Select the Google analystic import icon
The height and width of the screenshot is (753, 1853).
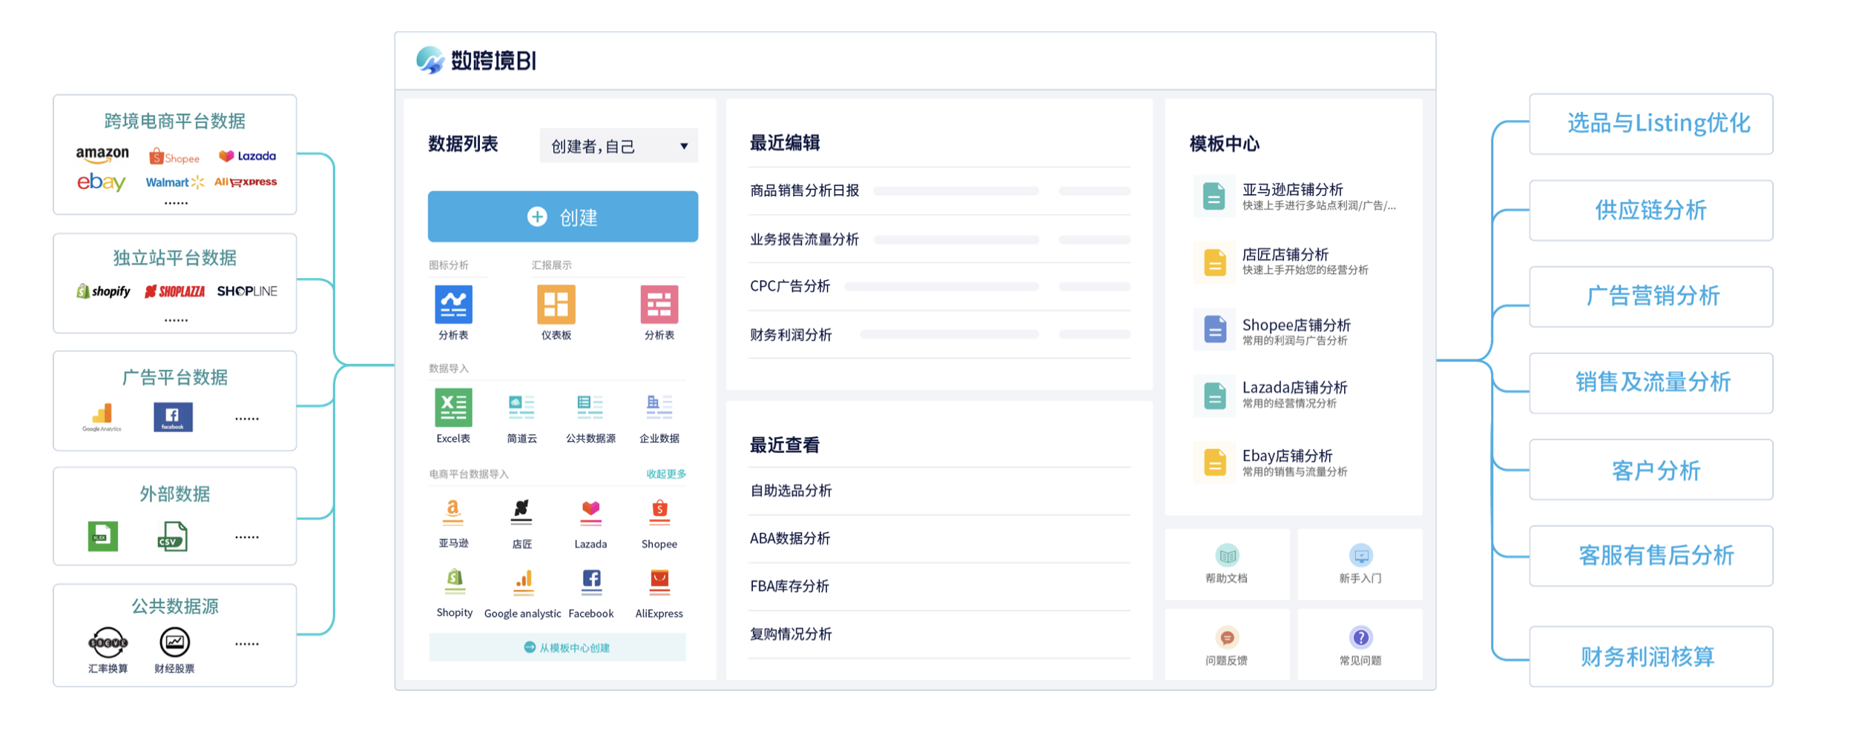point(522,586)
